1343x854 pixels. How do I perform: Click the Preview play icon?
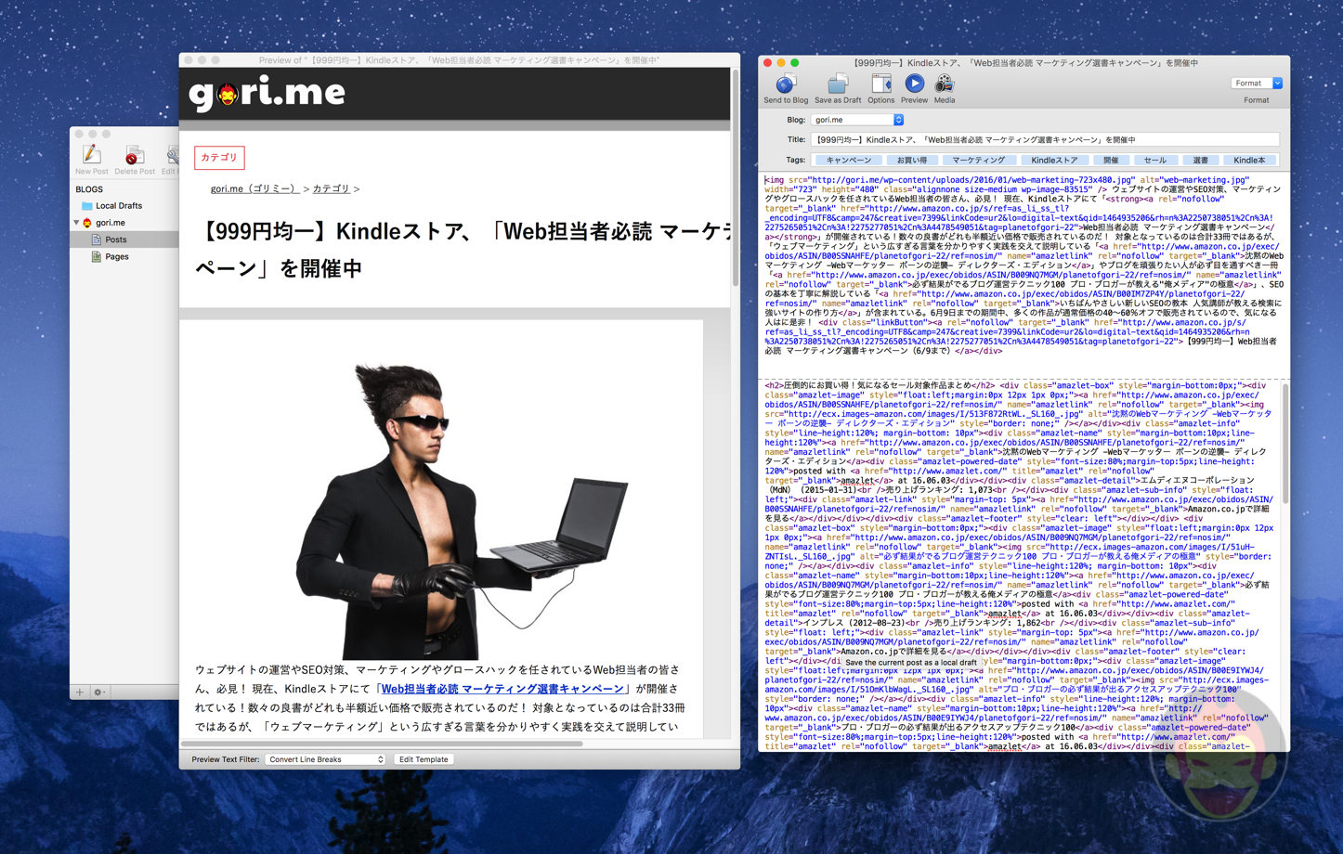pos(914,84)
